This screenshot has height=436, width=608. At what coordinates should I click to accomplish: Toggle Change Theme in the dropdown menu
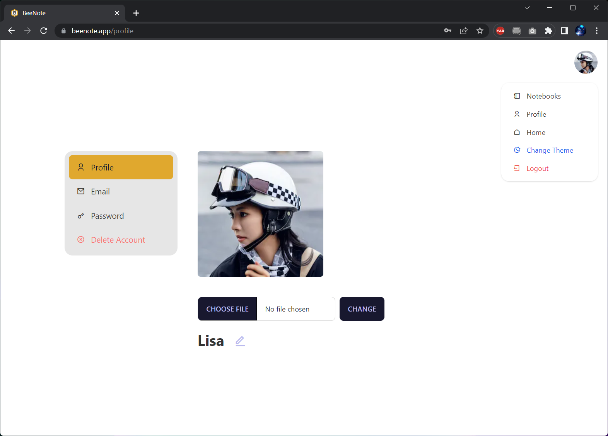(x=549, y=150)
